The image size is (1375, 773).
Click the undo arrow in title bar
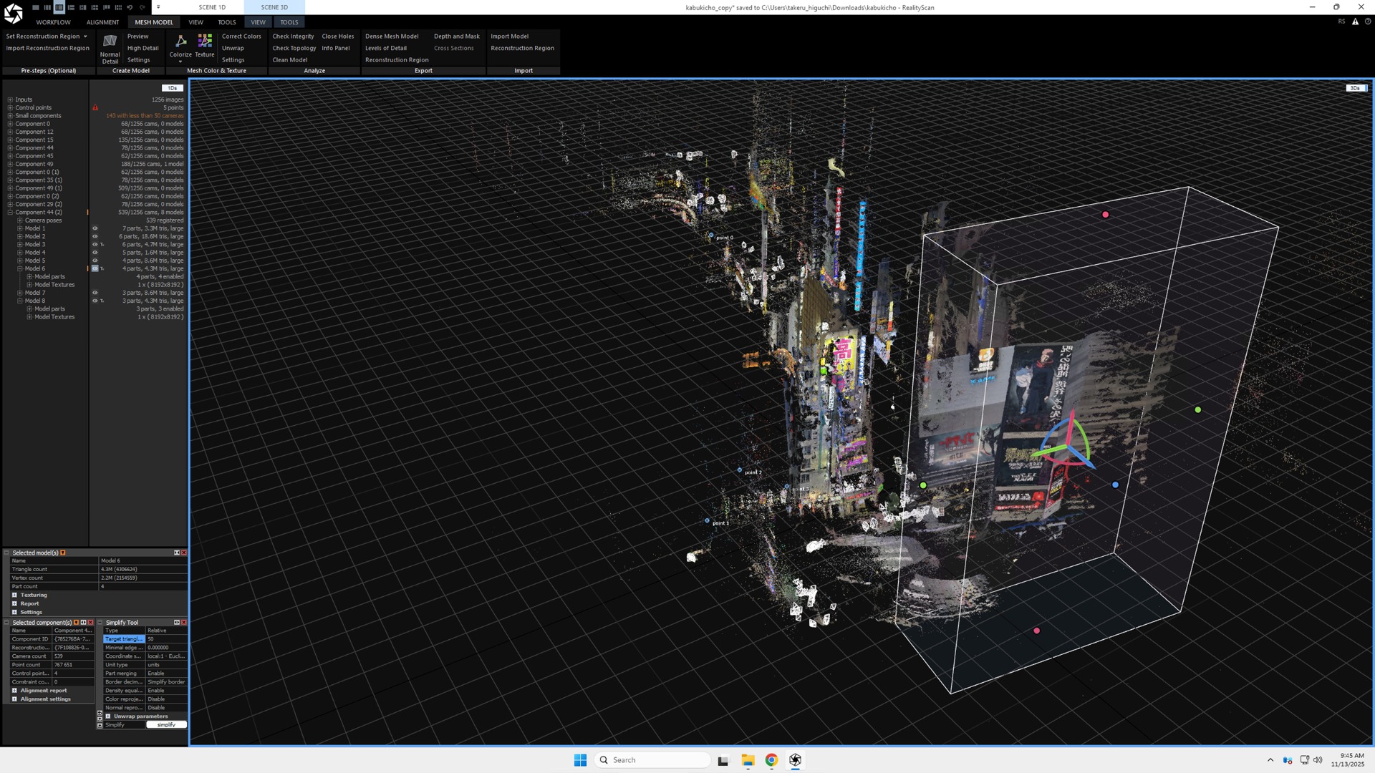coord(130,7)
